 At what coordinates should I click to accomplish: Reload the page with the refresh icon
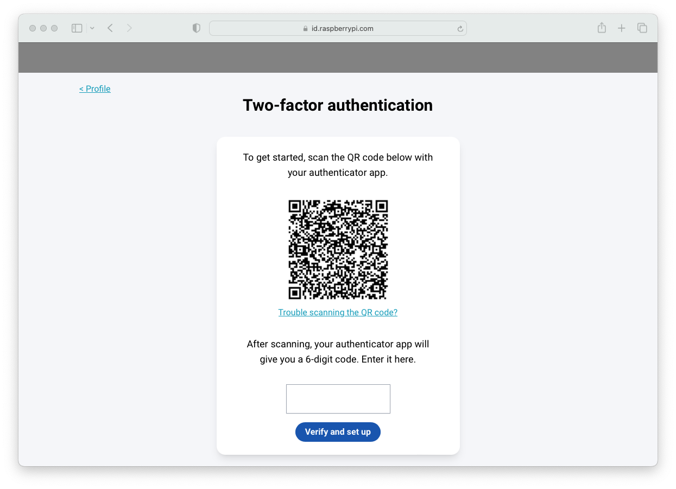point(460,28)
